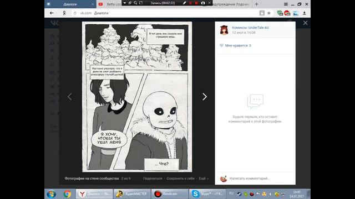Click Bandicam fullscreen rectangle icon
The width and height of the screenshot is (355, 199).
[141, 3]
